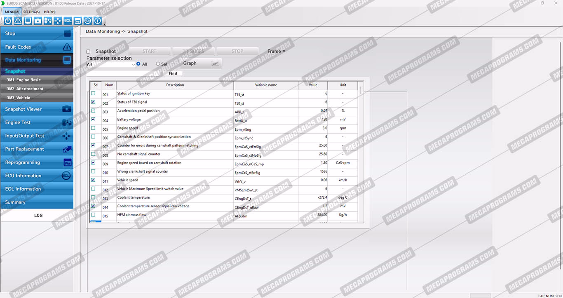Enable the Snapshot checkbox
Image resolution: width=563 pixels, height=298 pixels.
(x=88, y=52)
